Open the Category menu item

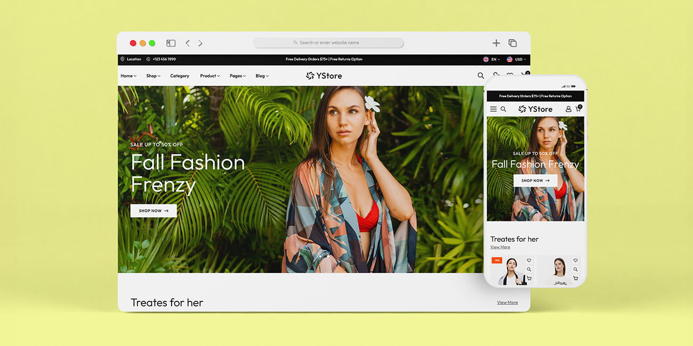[180, 76]
